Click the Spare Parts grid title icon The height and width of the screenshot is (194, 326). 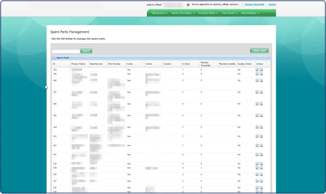[54, 58]
